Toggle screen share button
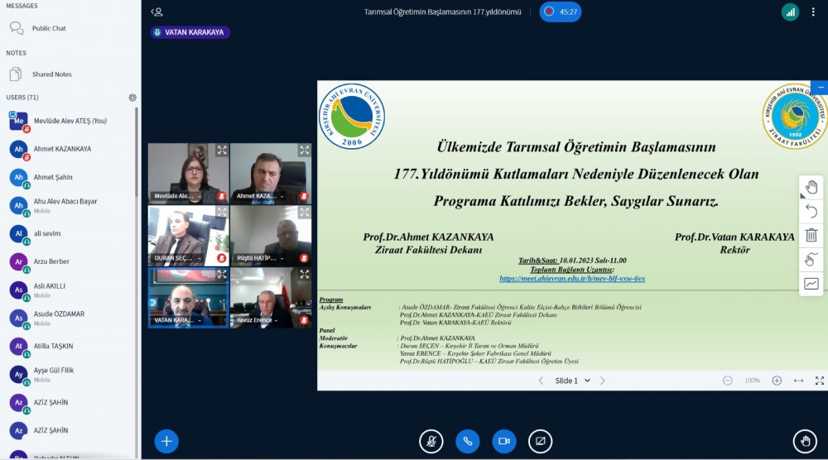The width and height of the screenshot is (828, 460). [540, 441]
